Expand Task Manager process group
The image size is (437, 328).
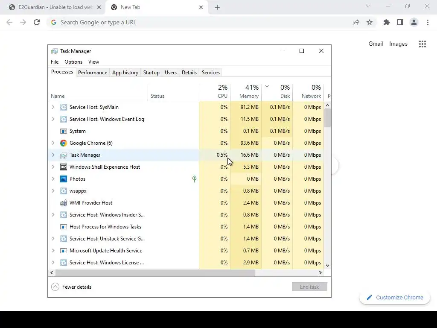coord(53,155)
